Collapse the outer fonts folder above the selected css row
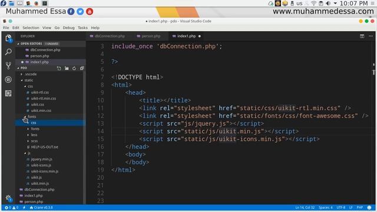 31,117
